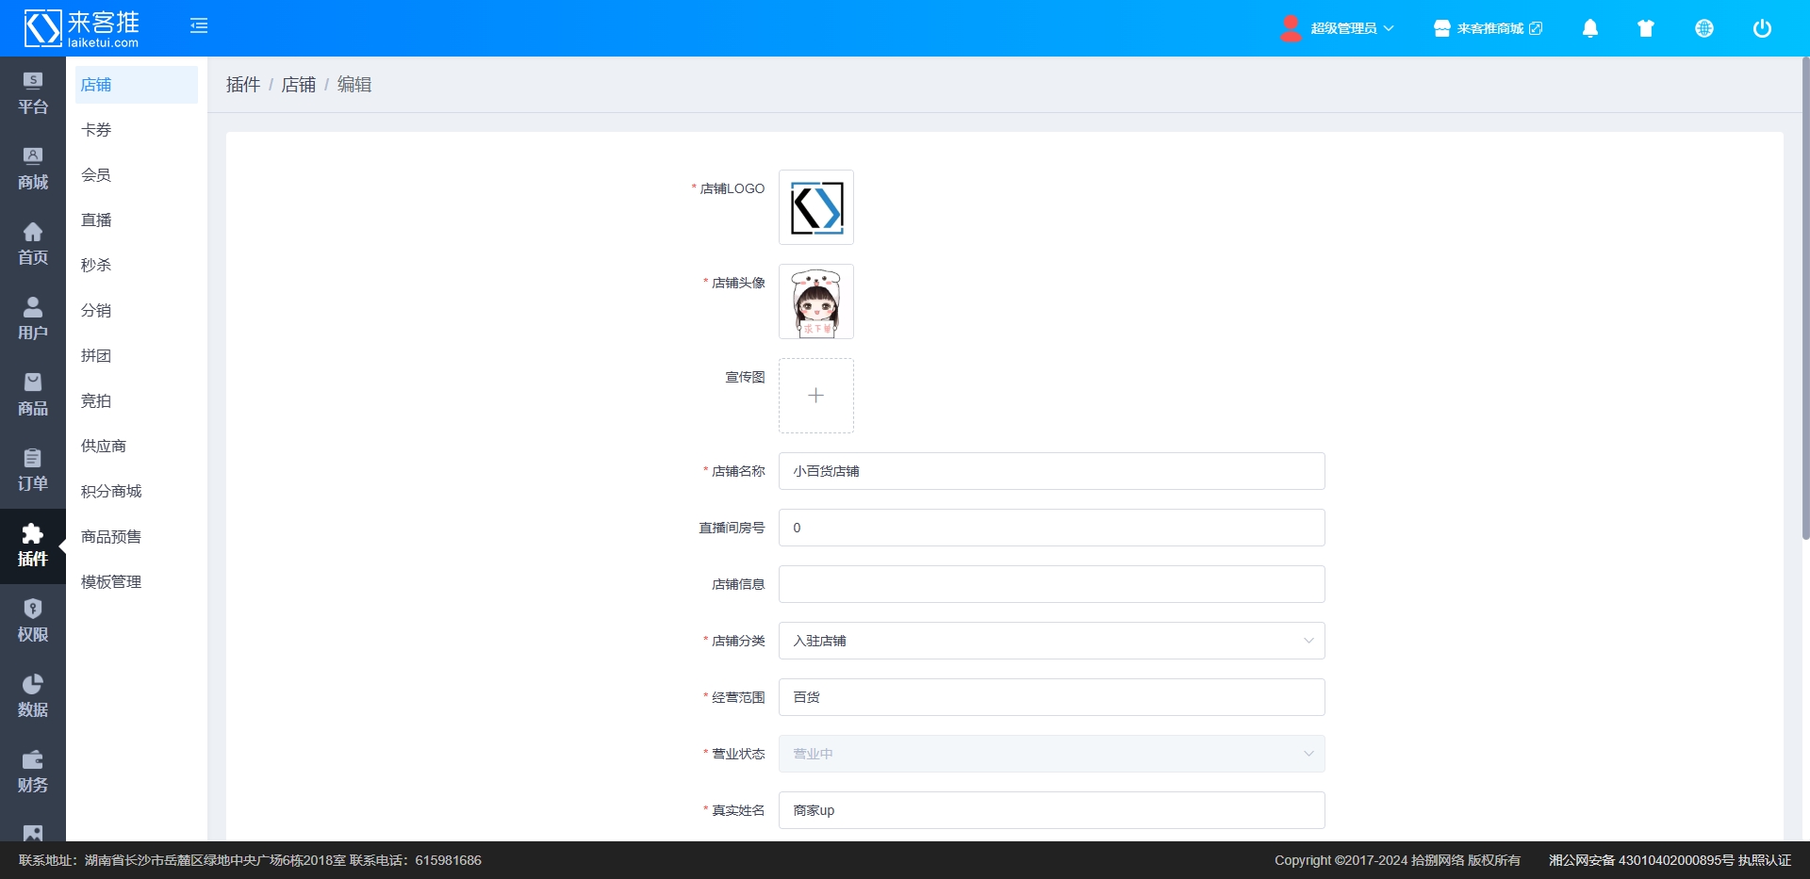Expand the 营业状态 dropdown

[1051, 754]
